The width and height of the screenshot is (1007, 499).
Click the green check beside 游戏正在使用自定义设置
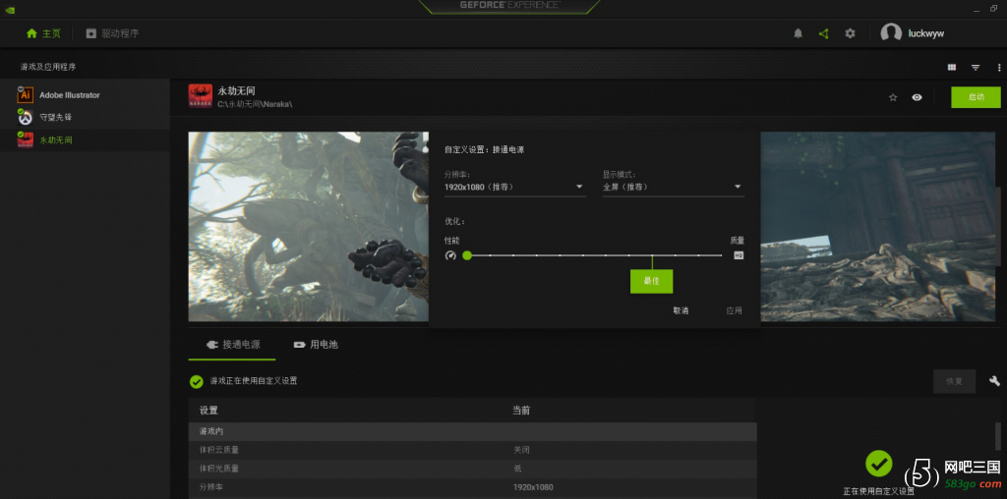(197, 382)
